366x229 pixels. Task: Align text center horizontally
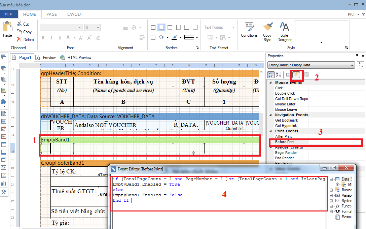[x=117, y=37]
